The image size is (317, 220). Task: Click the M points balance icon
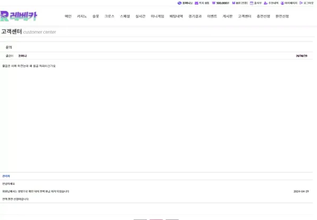(234, 3)
